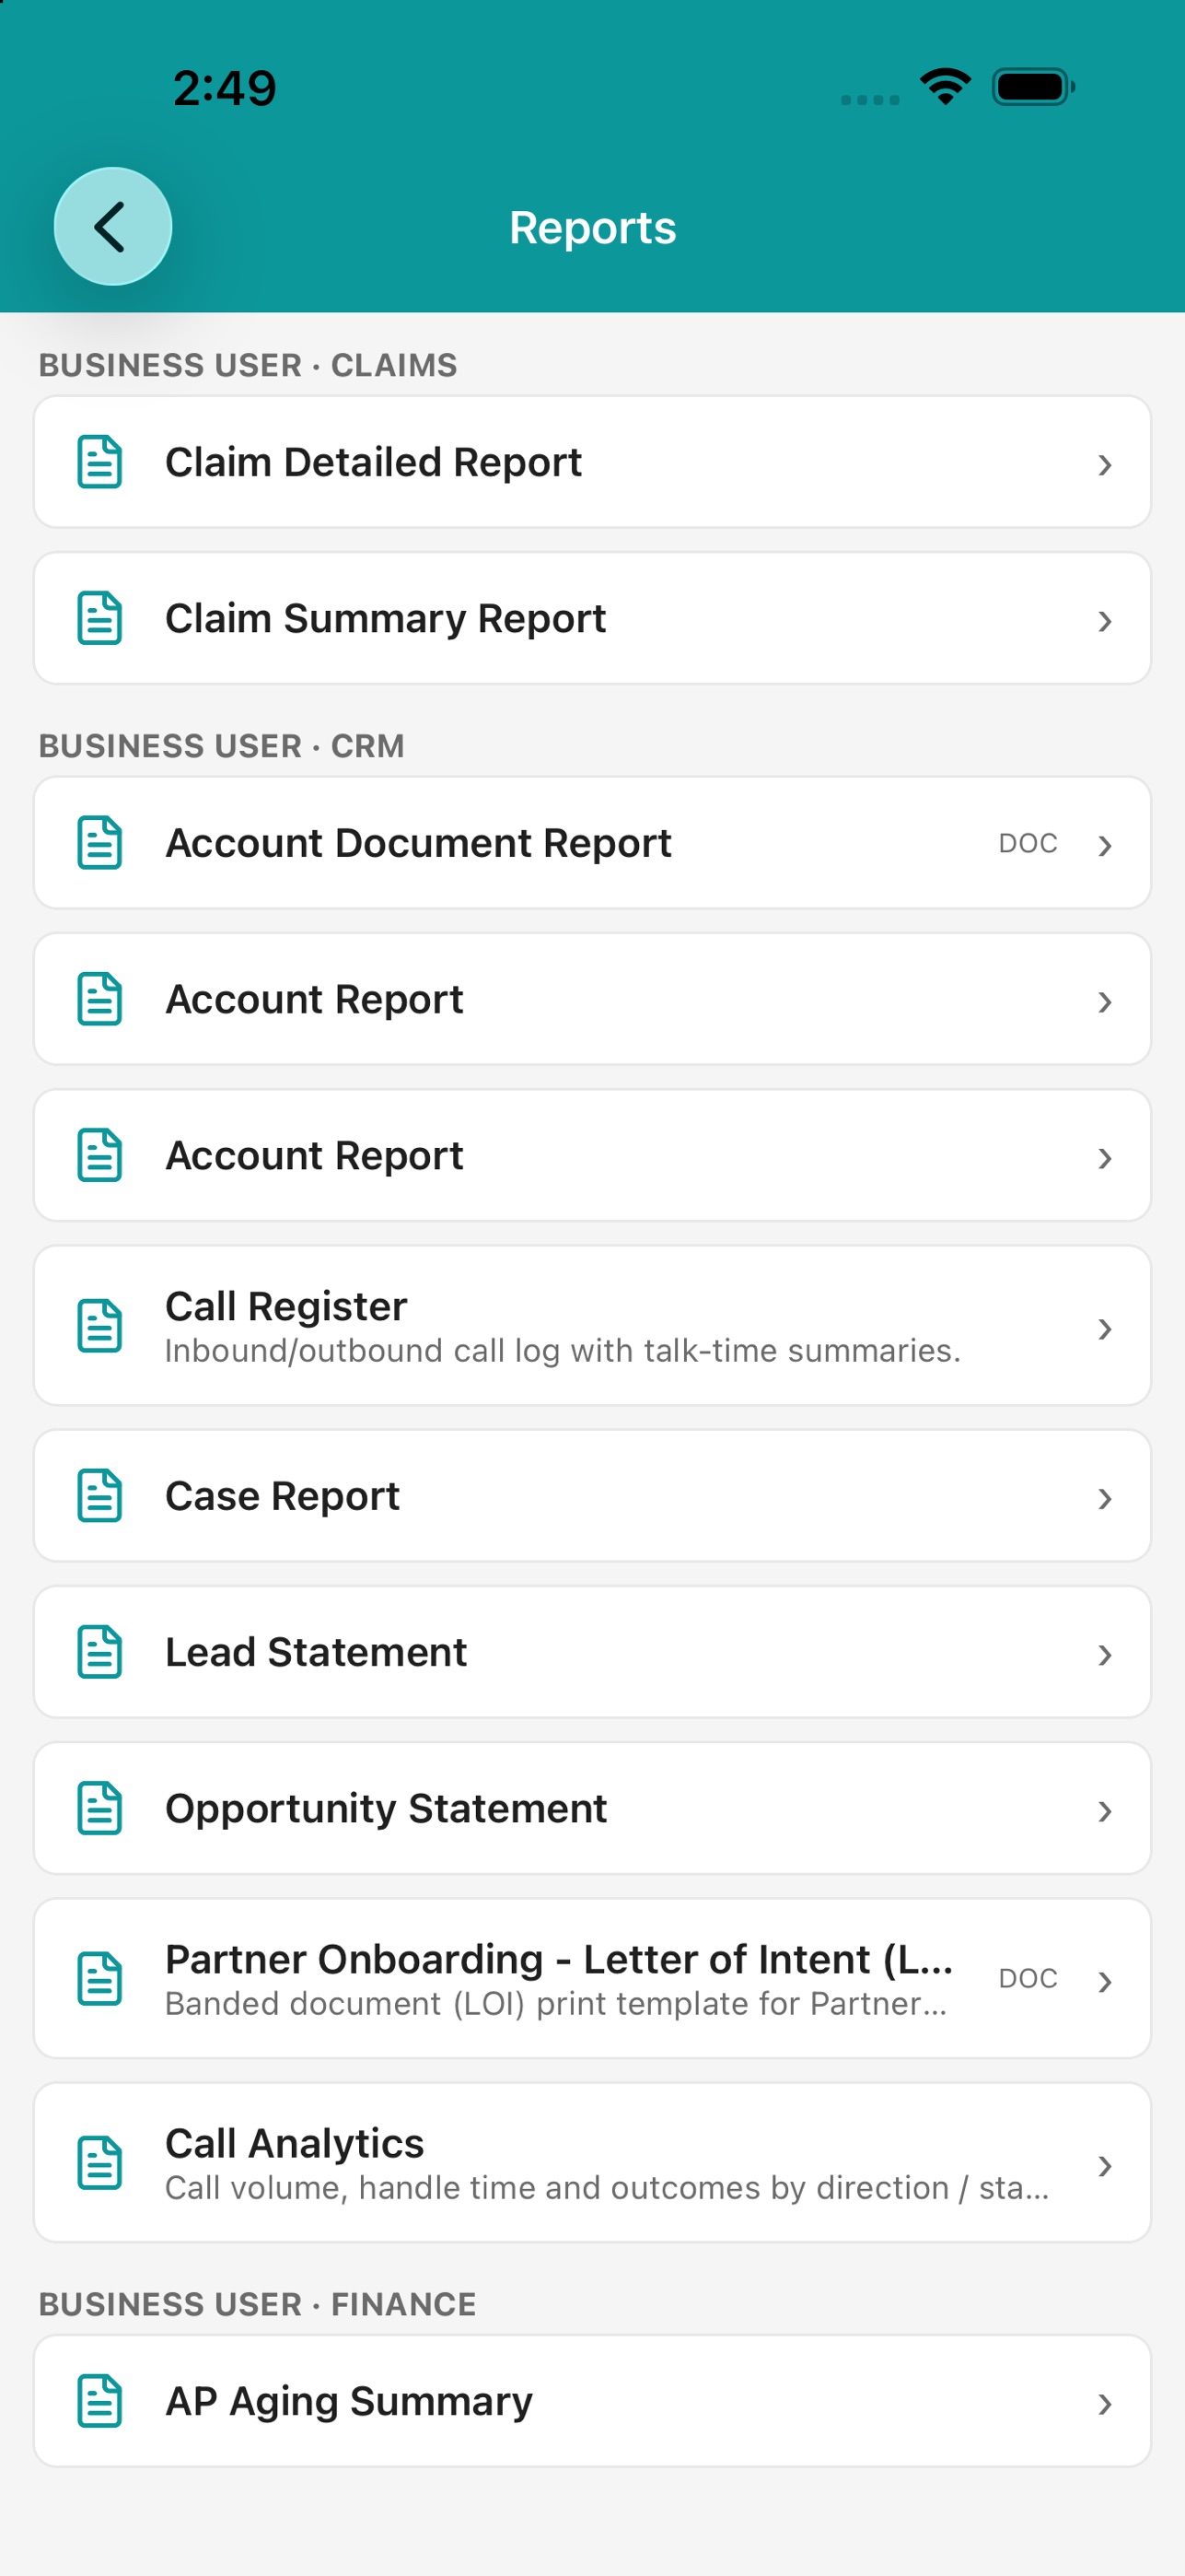Viewport: 1185px width, 2576px height.
Task: Tap the "Reports" page title
Action: (593, 228)
